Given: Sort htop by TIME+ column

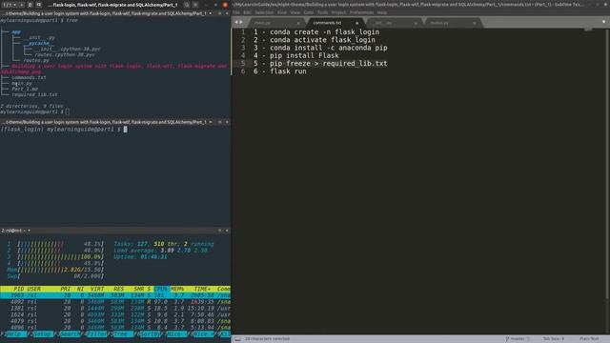Looking at the screenshot, I should (202, 289).
